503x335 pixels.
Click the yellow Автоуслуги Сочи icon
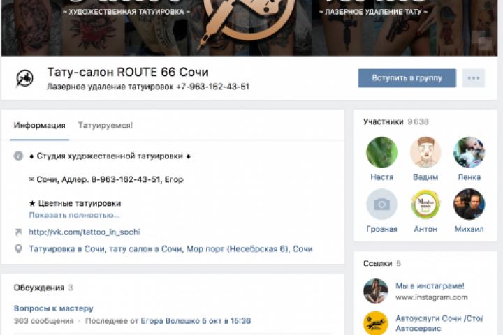(376, 323)
